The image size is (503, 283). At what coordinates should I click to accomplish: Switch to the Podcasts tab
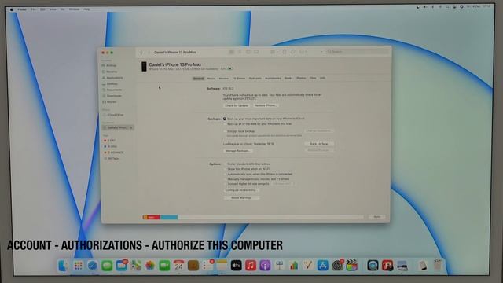tap(255, 79)
